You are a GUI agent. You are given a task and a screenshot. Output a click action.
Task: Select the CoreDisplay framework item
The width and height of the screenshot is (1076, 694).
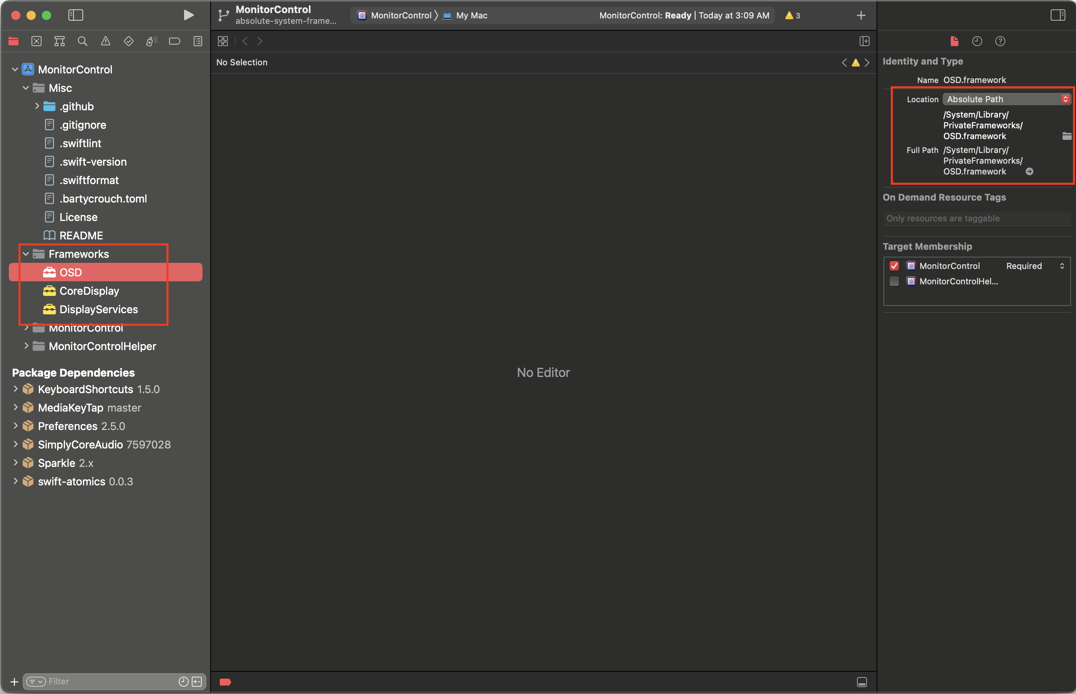pos(89,291)
